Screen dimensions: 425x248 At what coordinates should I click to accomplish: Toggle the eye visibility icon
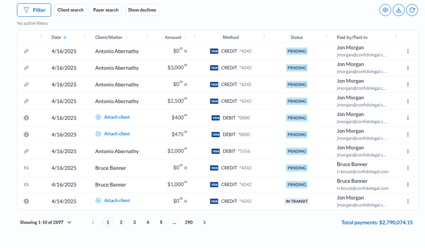[x=385, y=10]
